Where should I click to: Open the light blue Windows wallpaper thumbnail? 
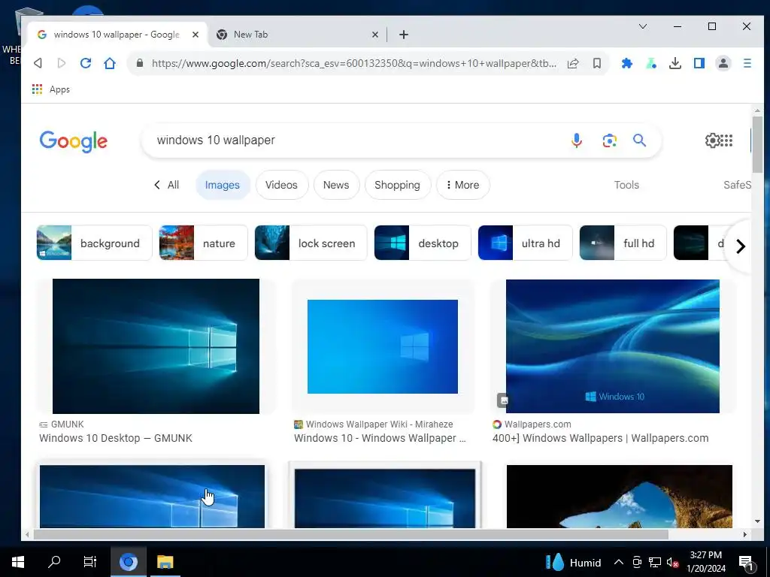tap(383, 346)
